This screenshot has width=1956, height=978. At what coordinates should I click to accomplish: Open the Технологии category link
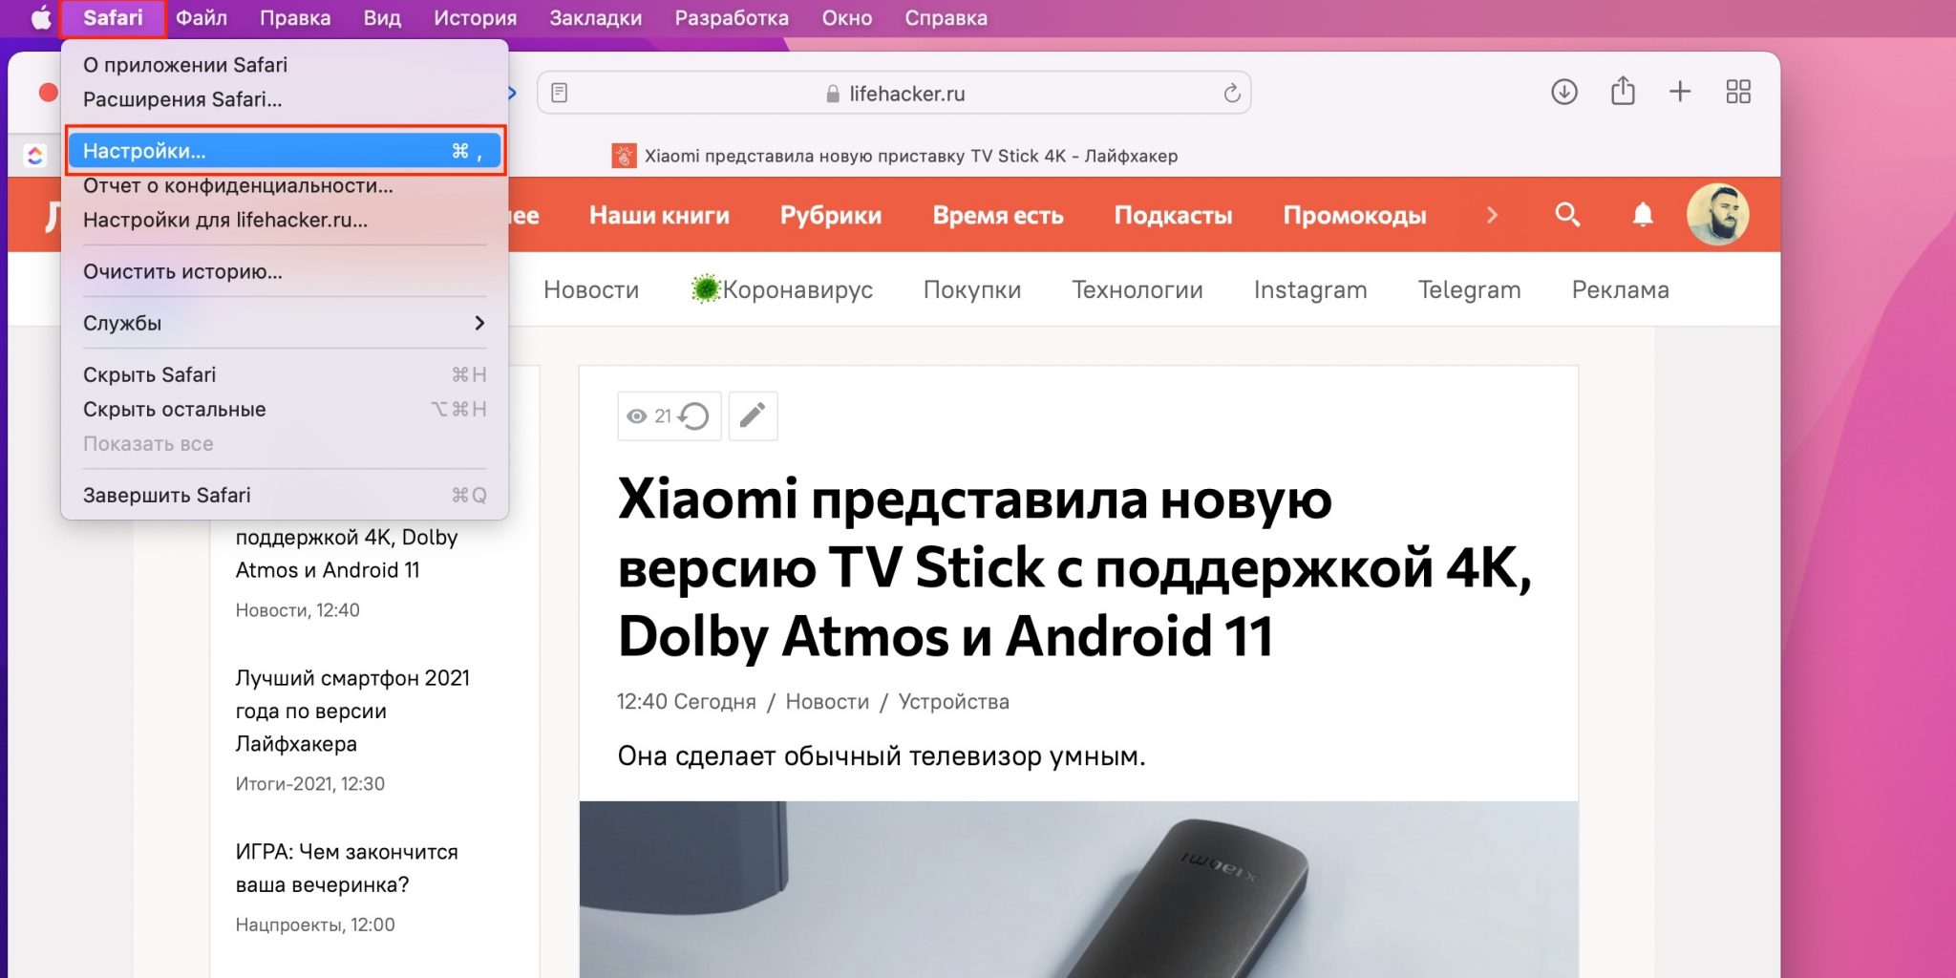pos(1137,289)
